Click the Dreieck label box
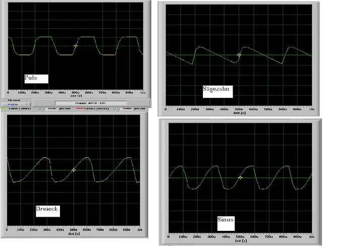360x252 pixels. click(48, 211)
